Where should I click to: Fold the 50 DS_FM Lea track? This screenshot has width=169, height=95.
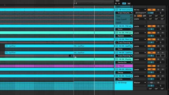(117, 26)
